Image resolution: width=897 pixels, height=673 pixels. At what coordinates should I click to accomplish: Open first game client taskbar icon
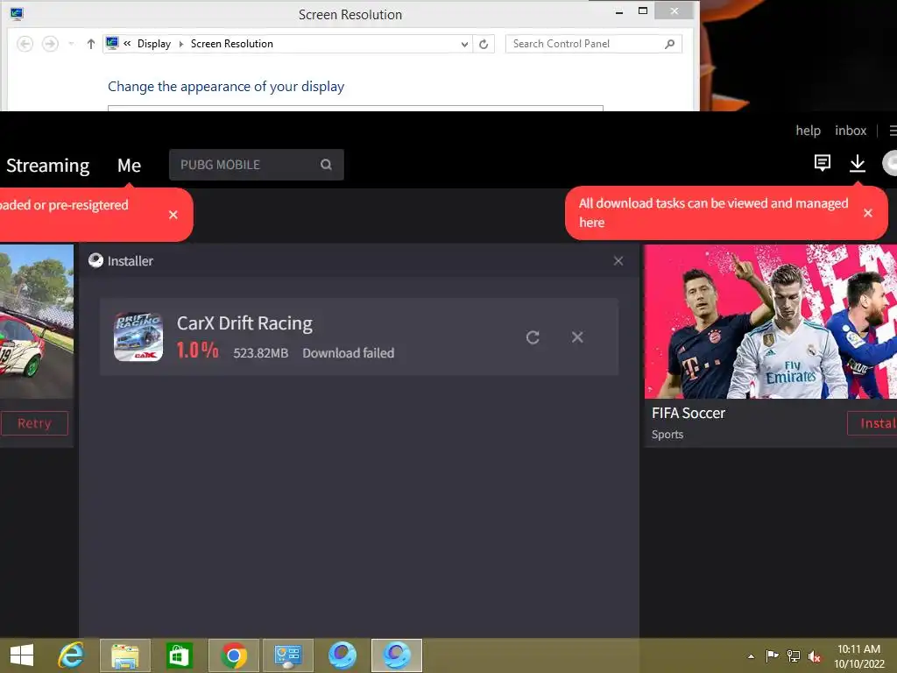(343, 655)
